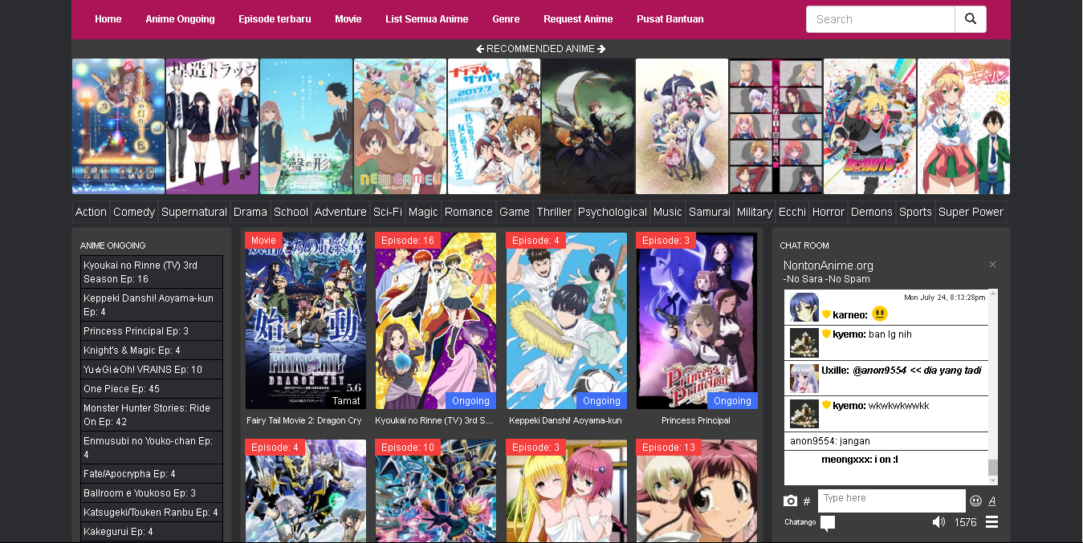Open the emoji smiley picker in chat
The width and height of the screenshot is (1083, 543).
click(975, 500)
